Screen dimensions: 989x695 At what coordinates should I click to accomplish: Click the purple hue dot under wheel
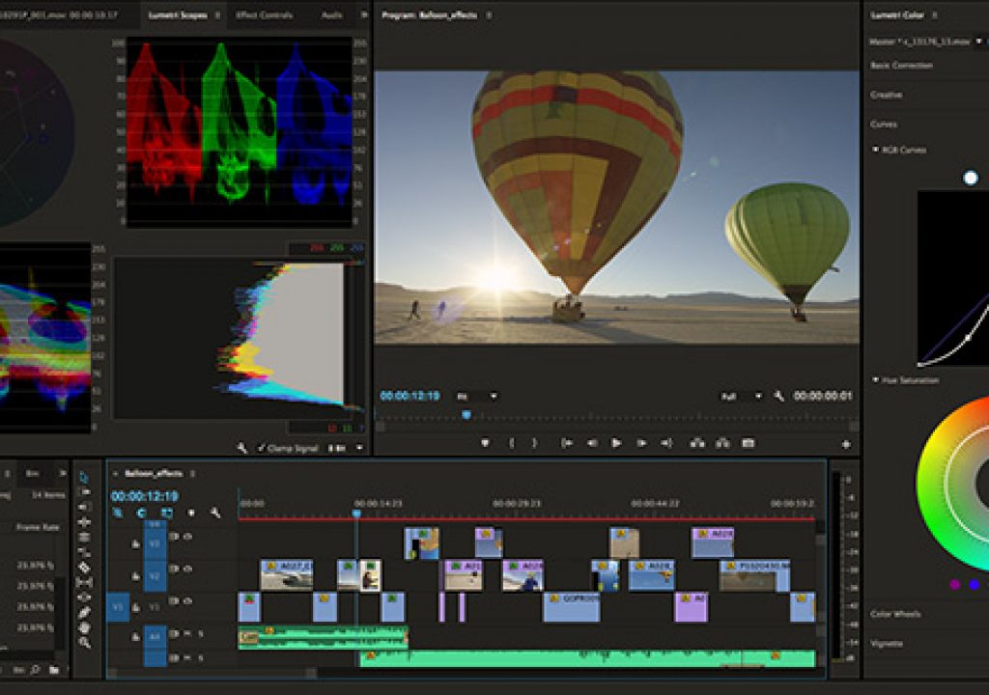(955, 585)
